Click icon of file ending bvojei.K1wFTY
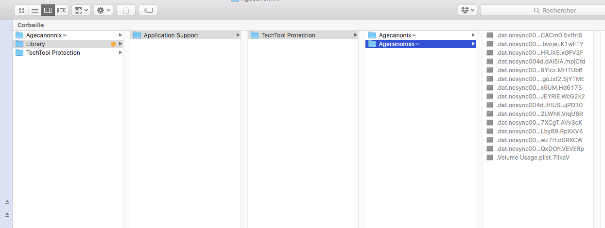 click(490, 44)
